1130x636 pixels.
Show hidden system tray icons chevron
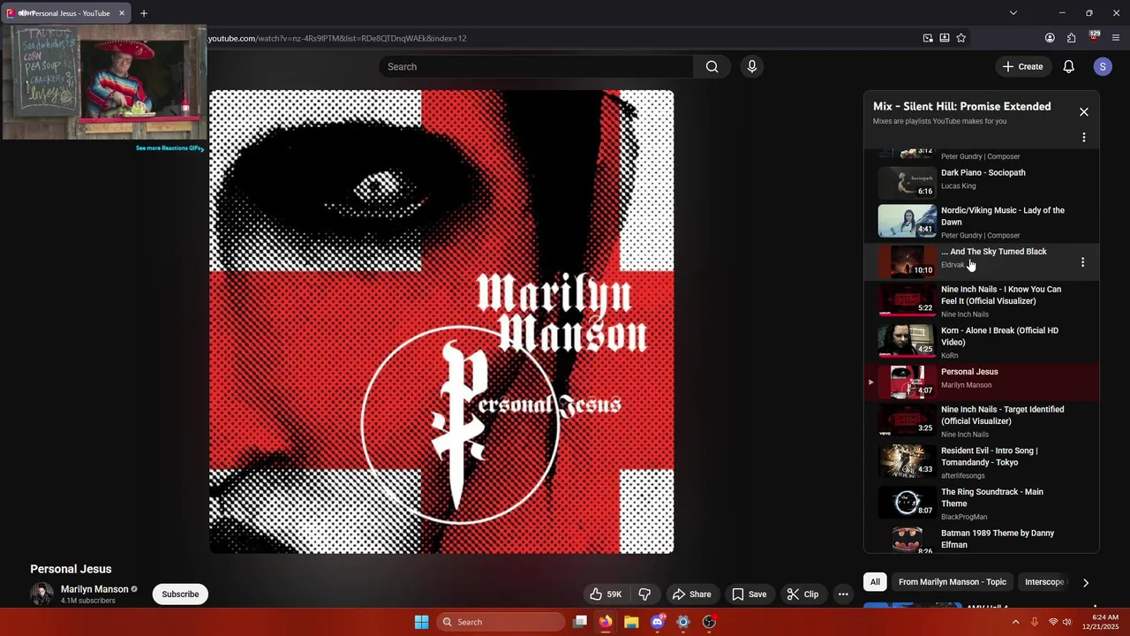[1015, 622]
